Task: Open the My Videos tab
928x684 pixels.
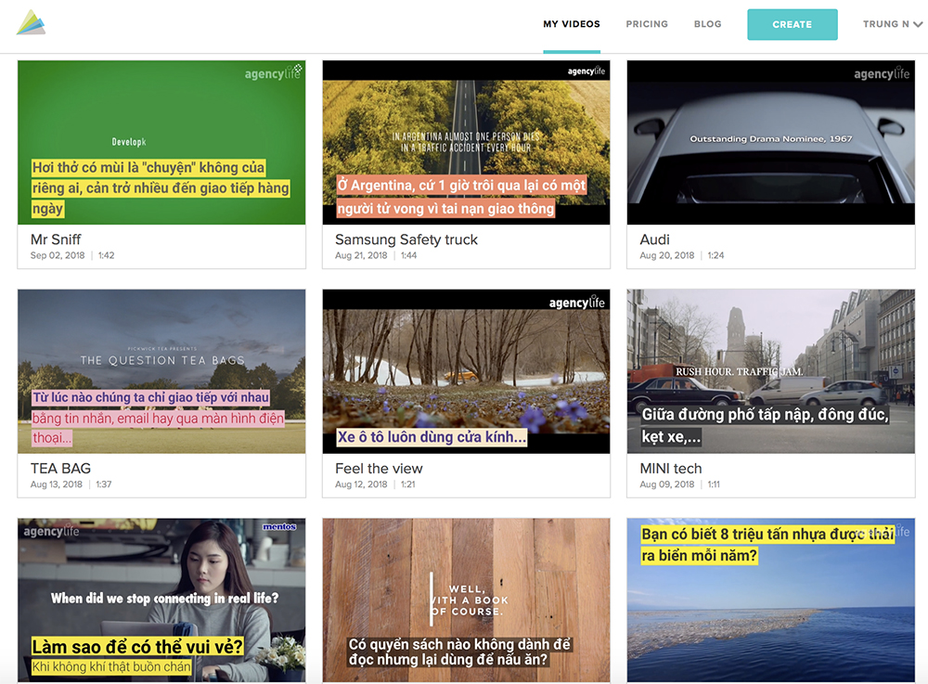Action: coord(572,24)
